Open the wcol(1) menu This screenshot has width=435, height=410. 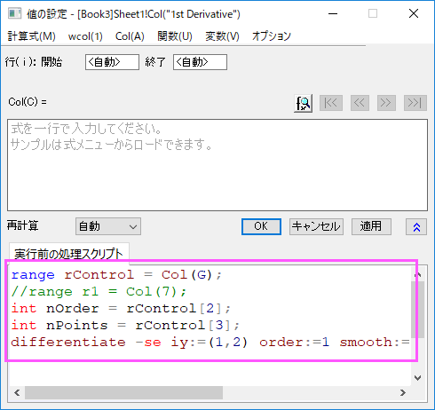pos(85,36)
